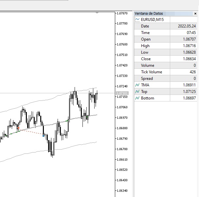
Task: Click the red sell arrow on the chart
Action: 19,128
